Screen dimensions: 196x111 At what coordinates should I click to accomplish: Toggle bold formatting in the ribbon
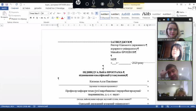31,18
